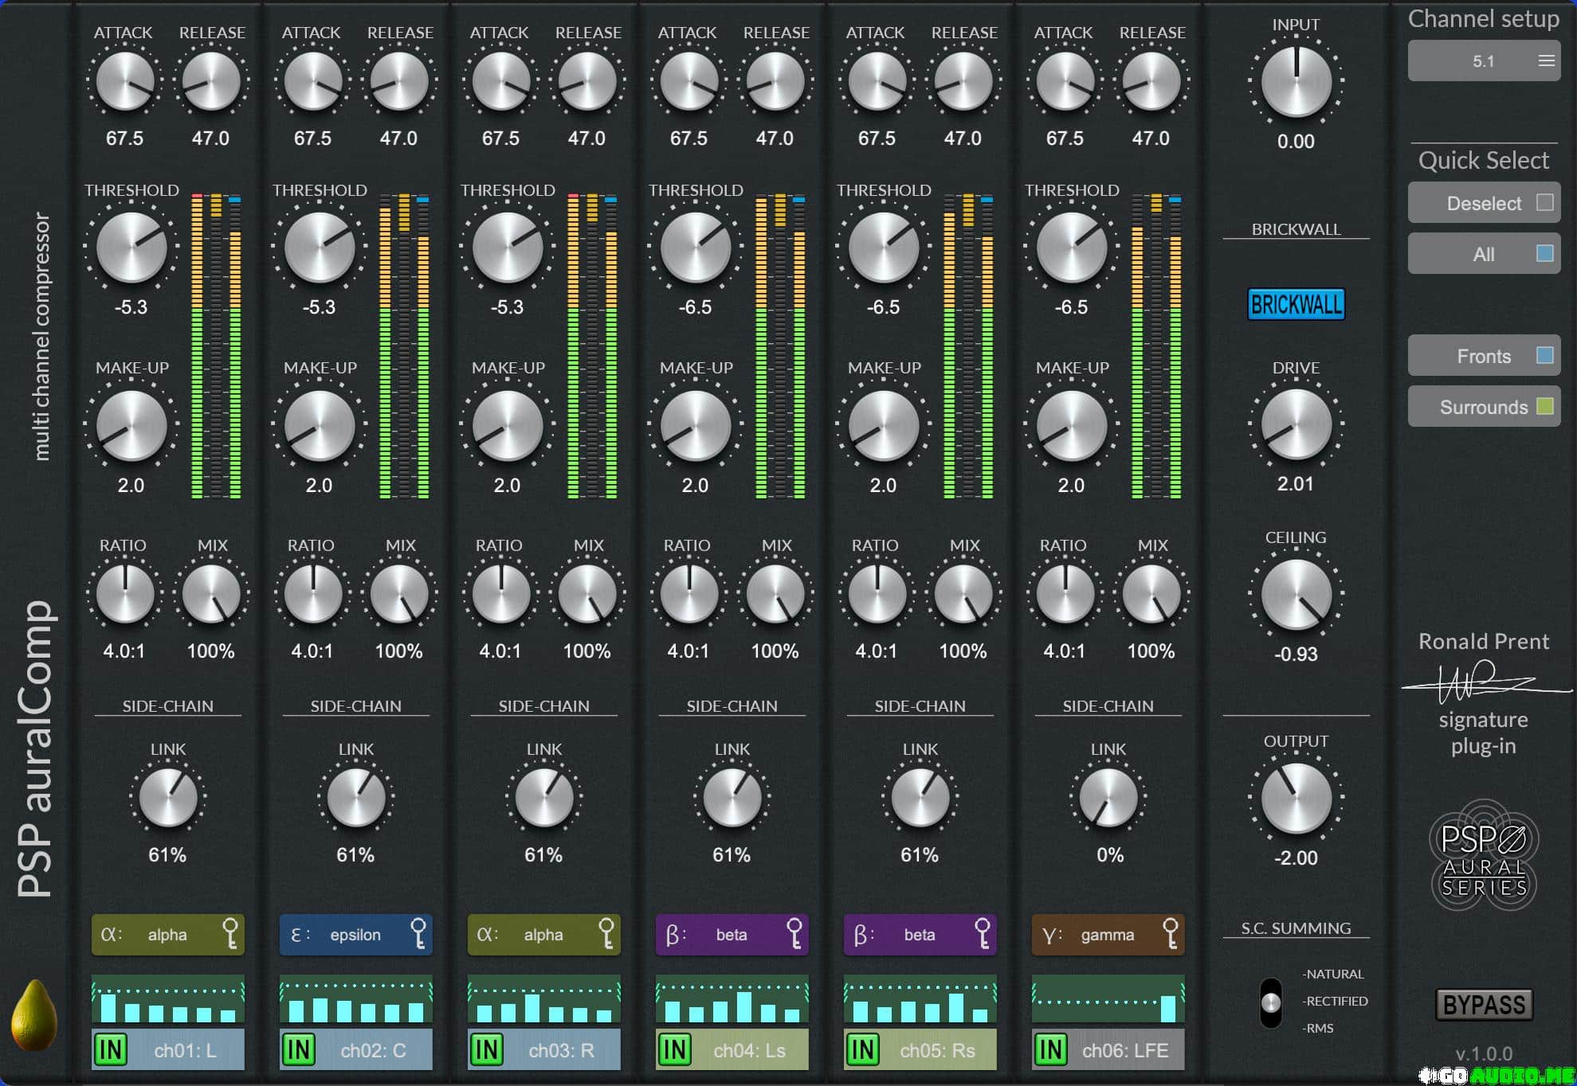The image size is (1577, 1086).
Task: Click the ch02 RELEASE knob
Action: pyautogui.click(x=398, y=81)
